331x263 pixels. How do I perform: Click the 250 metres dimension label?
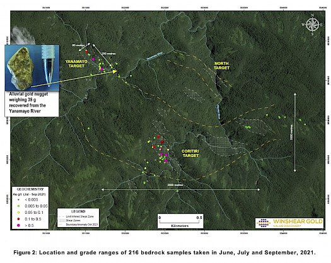(108, 54)
